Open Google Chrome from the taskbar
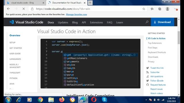The width and height of the screenshot is (184, 103). [40, 100]
